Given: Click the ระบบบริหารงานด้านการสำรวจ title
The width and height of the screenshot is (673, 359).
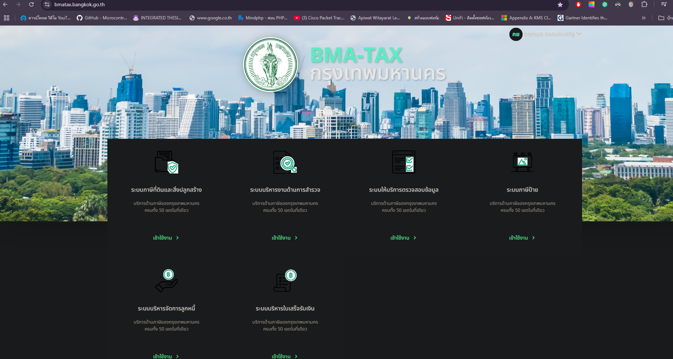Looking at the screenshot, I should point(285,190).
